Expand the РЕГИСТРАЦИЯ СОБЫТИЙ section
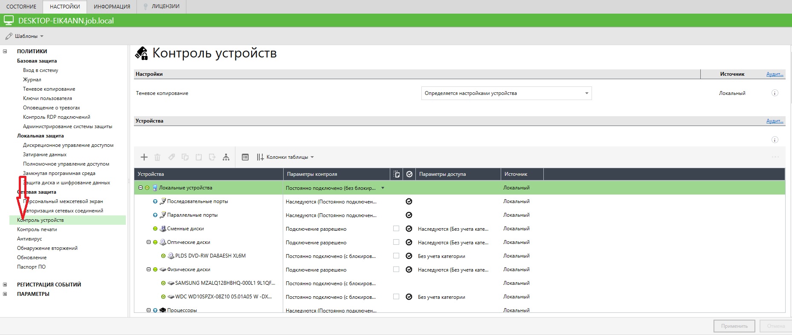The height and width of the screenshot is (335, 792). tap(5, 285)
